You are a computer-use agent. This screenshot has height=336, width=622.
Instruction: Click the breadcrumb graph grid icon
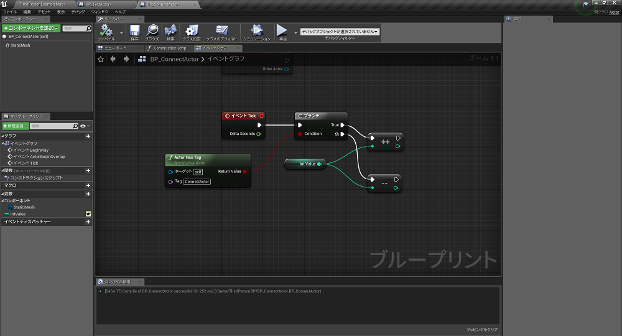pyautogui.click(x=142, y=59)
